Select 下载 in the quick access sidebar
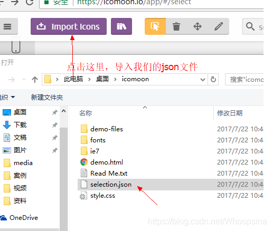This screenshot has width=272, height=231. click(20, 125)
